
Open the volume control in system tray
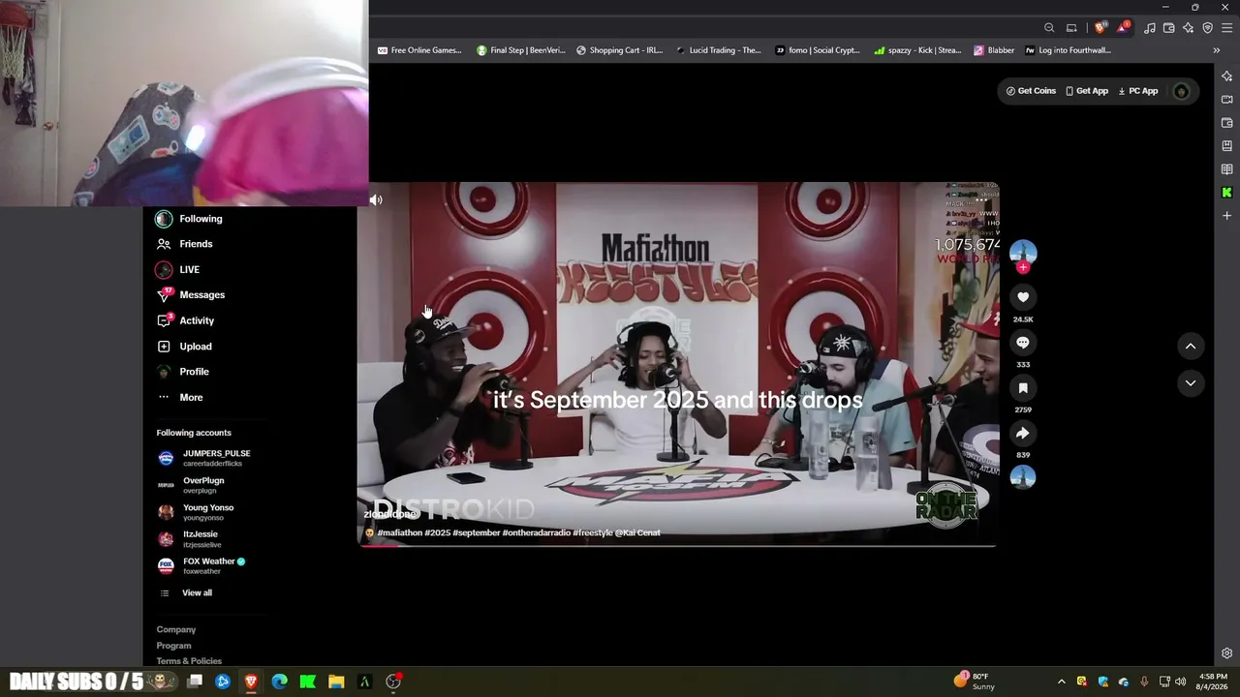click(1180, 682)
